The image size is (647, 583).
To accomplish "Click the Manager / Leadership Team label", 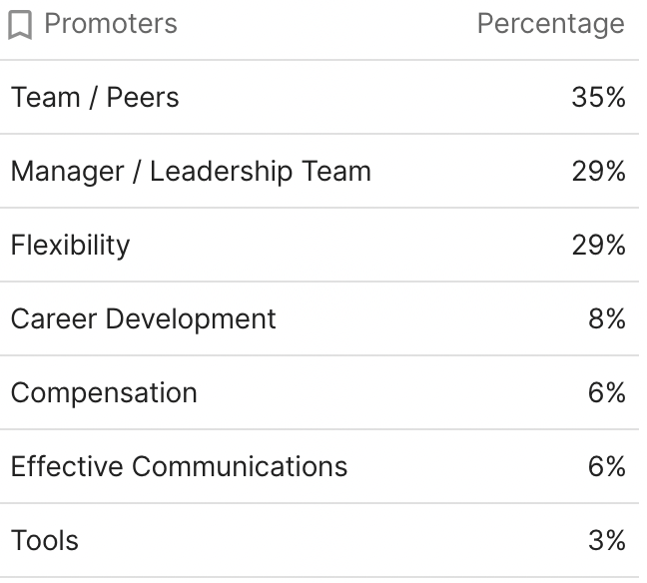I will point(191,172).
